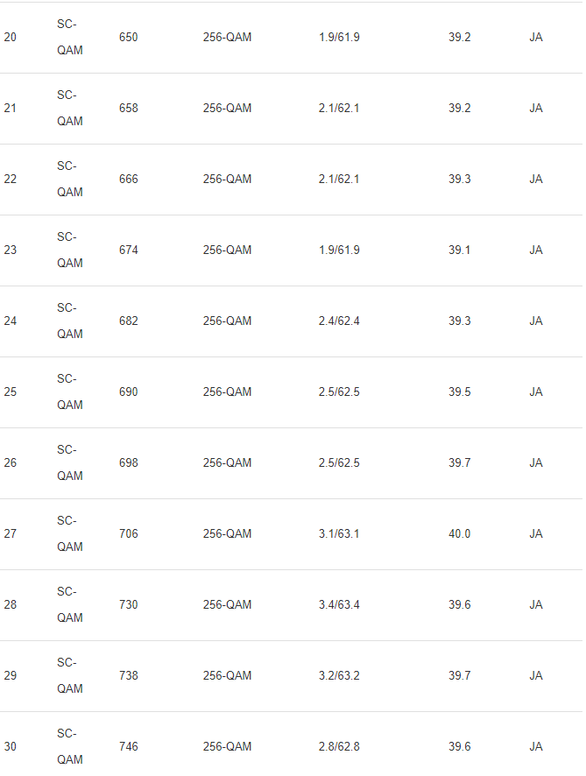Viewport: 586px width, 776px height.
Task: Select SNR value 39.5 in row 25
Action: point(459,392)
